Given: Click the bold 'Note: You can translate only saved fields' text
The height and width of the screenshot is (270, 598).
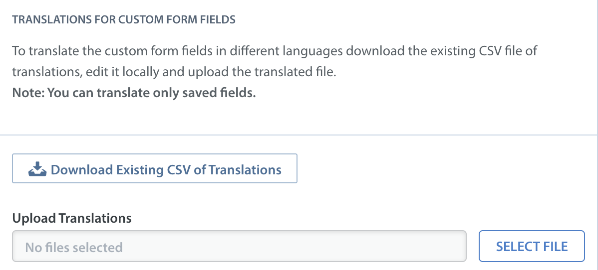Looking at the screenshot, I should point(134,93).
